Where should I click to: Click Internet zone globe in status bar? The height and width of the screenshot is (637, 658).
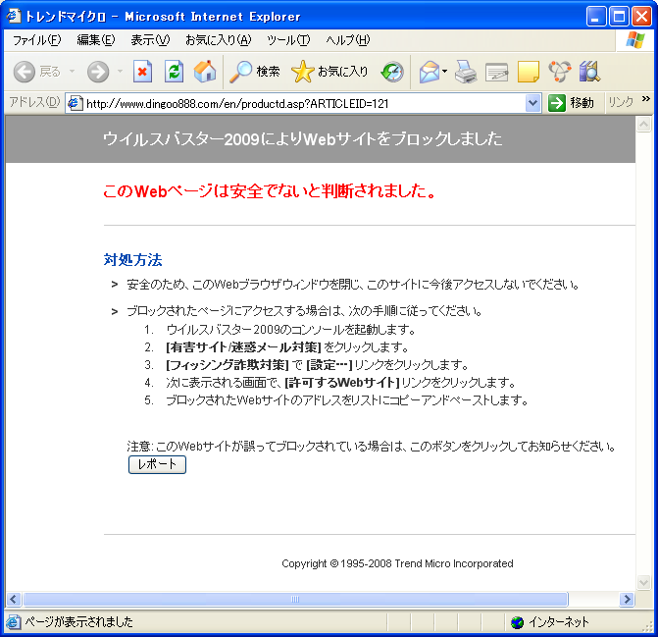[517, 622]
